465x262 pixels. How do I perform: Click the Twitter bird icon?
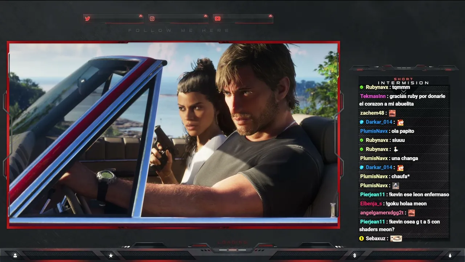(88, 19)
